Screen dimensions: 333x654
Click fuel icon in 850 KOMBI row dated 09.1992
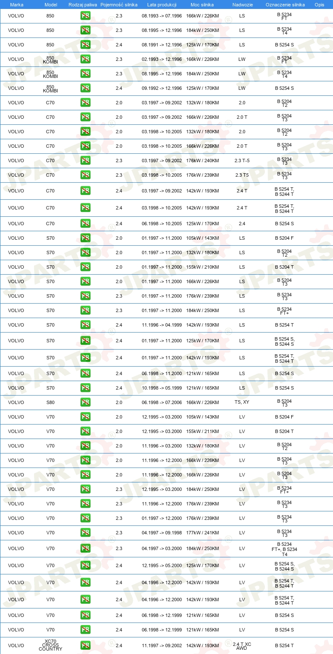pos(85,89)
